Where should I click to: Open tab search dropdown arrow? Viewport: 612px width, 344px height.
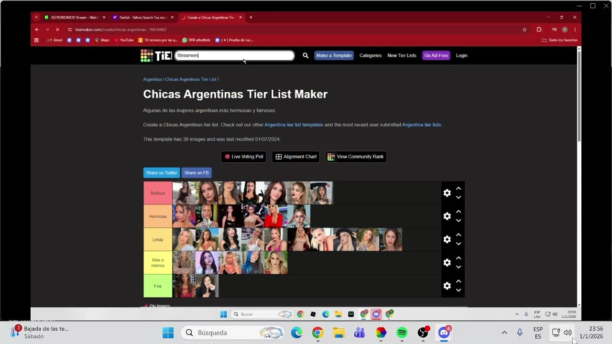[x=36, y=17]
